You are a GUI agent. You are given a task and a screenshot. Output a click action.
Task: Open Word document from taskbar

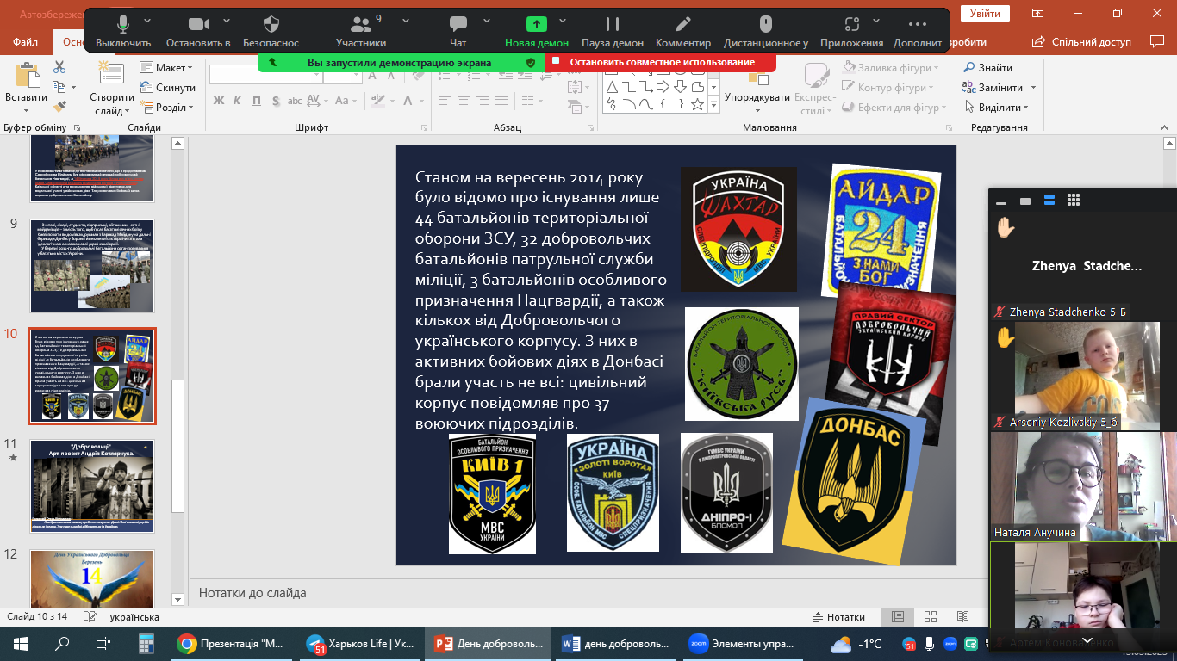[615, 644]
